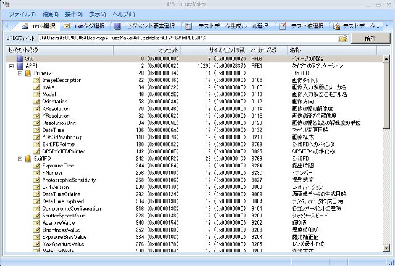Click the name イメージの開始 in SOI row

[x=307, y=59]
